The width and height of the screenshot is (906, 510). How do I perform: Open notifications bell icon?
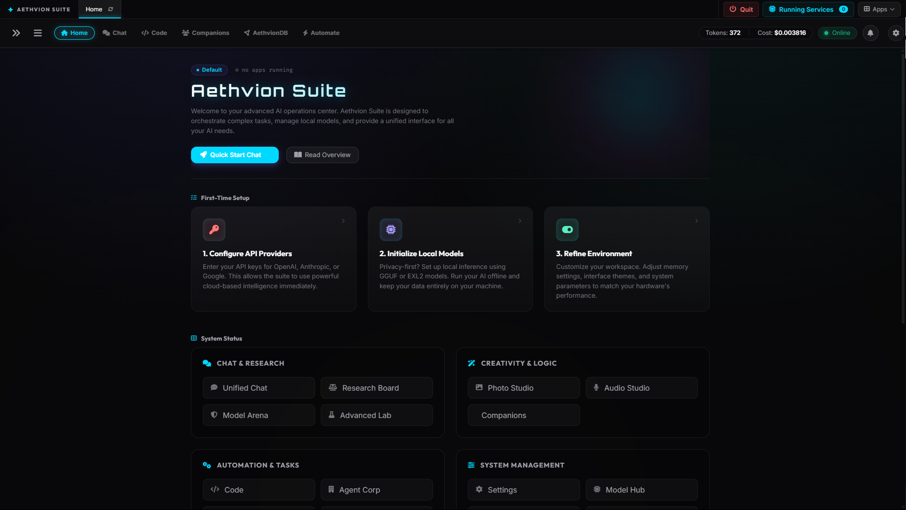pyautogui.click(x=871, y=33)
